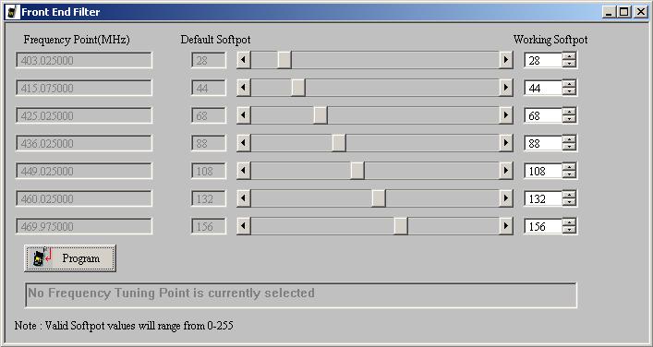Screen dimensions: 653x347
Task: Click the radio icon in the title bar
Action: tap(12, 12)
